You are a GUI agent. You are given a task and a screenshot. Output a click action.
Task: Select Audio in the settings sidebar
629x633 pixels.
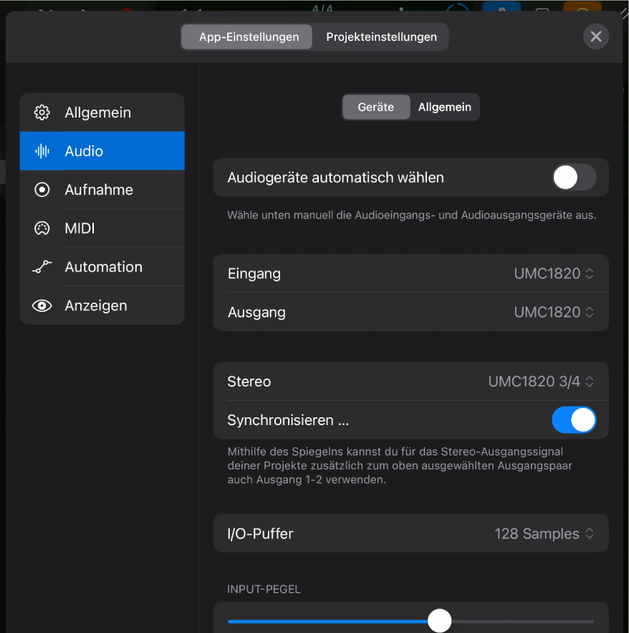[x=102, y=151]
